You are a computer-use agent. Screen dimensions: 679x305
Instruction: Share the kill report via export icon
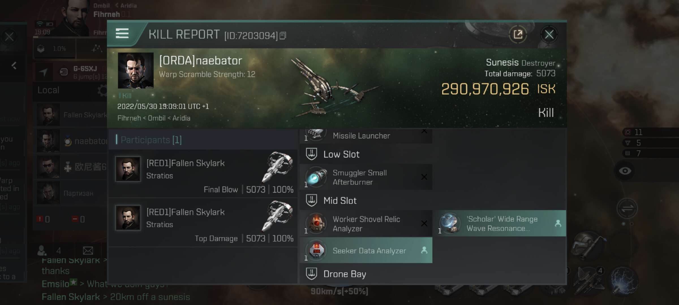point(518,34)
